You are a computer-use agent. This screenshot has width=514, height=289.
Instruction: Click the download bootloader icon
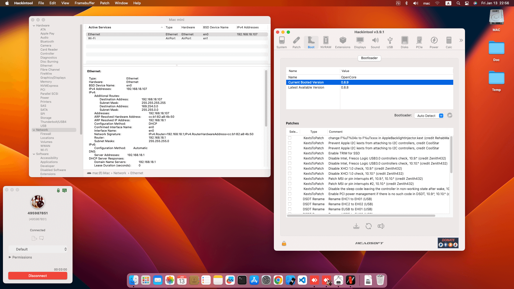coord(356,226)
